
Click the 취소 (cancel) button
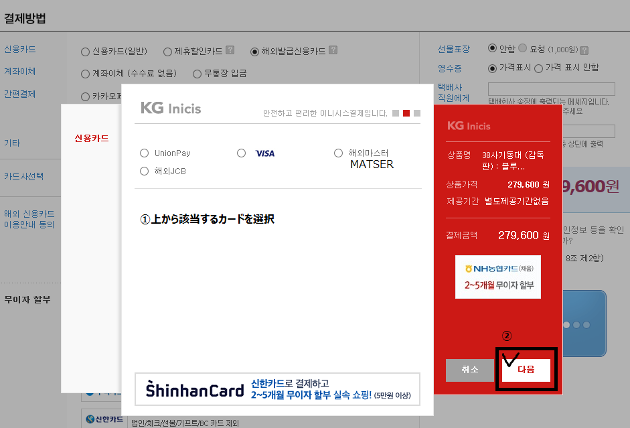click(470, 370)
